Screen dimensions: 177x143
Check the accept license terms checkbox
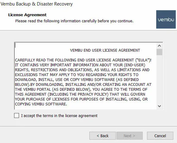click(x=17, y=116)
